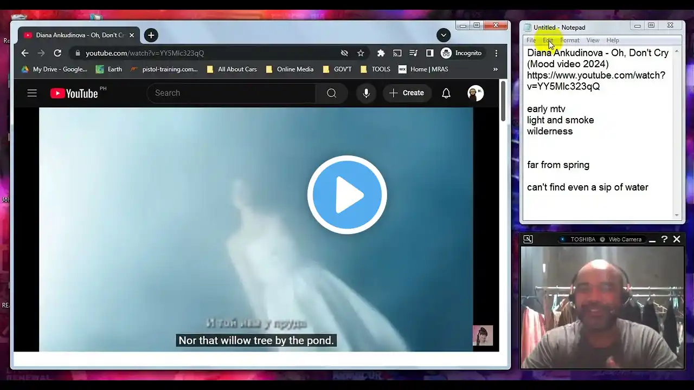Expand the GOV'T bookmark folder
694x390 pixels.
(x=337, y=69)
